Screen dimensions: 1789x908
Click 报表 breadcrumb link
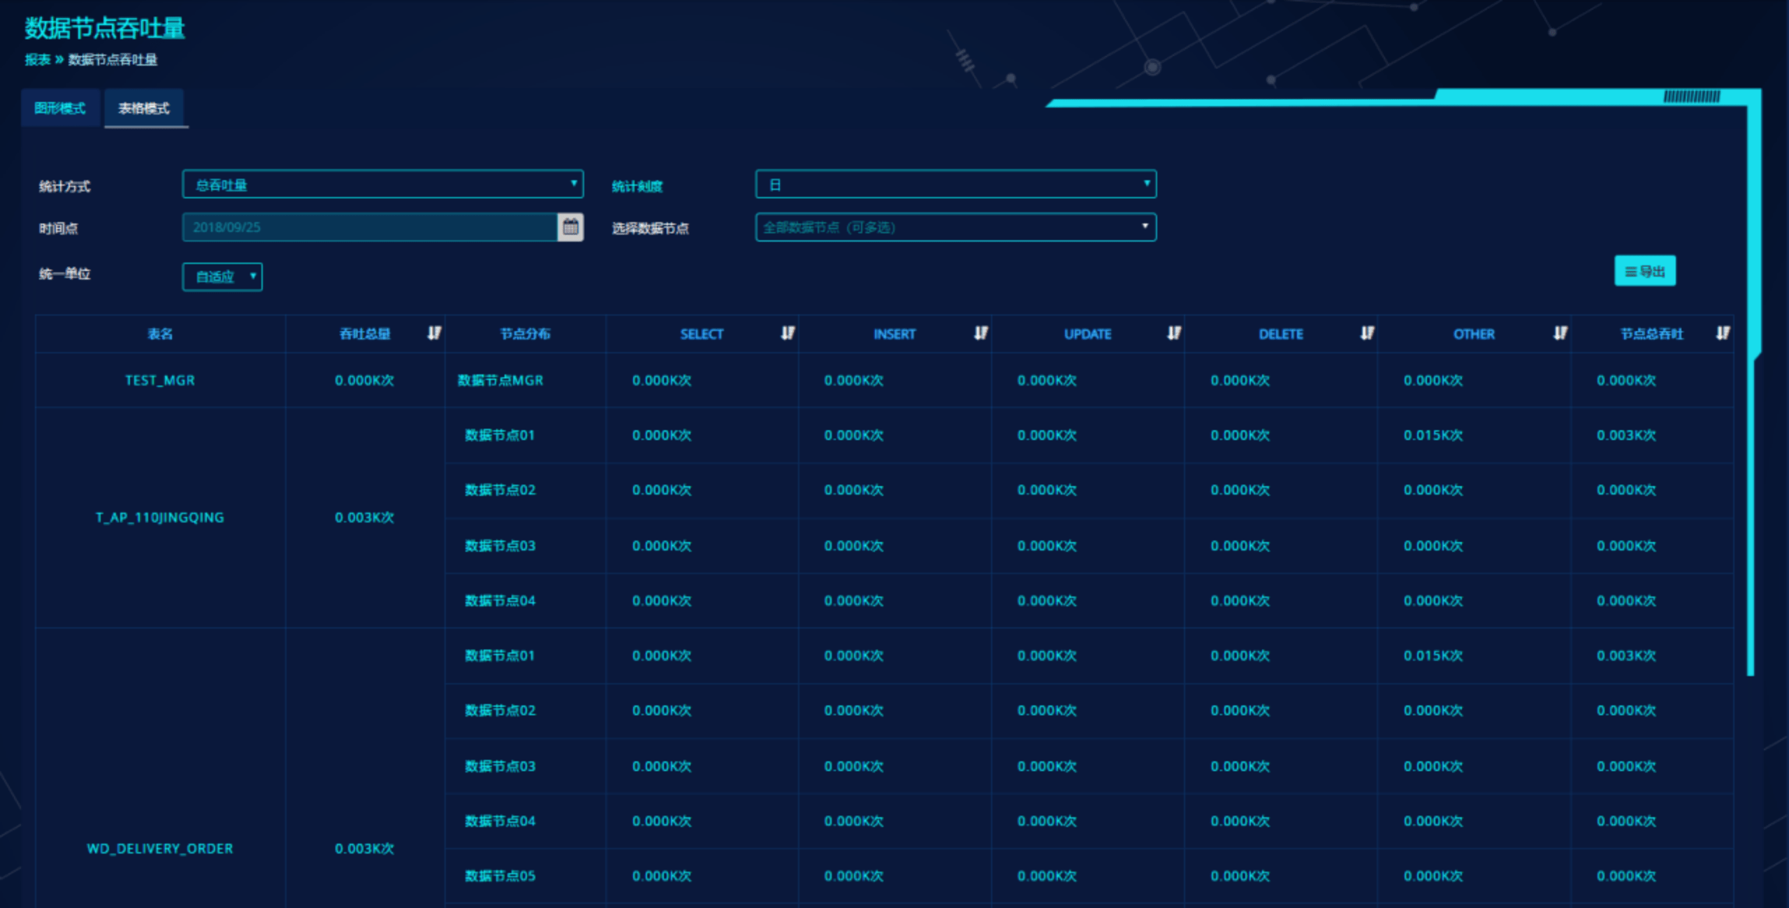[x=38, y=60]
